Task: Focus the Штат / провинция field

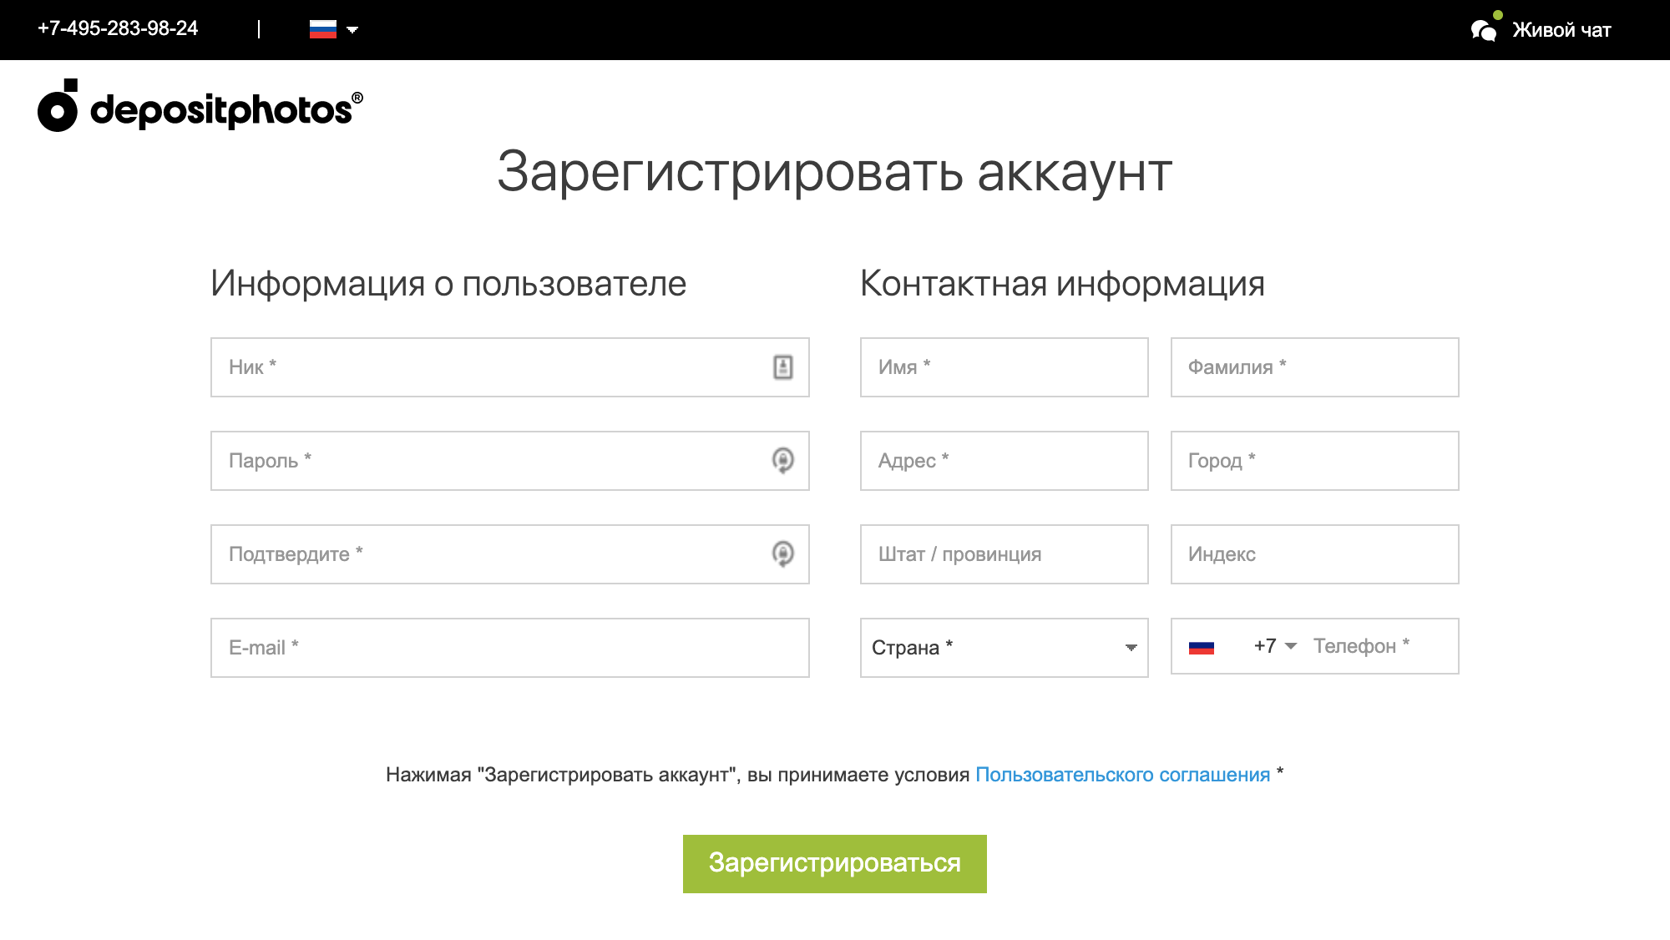Action: click(1005, 554)
